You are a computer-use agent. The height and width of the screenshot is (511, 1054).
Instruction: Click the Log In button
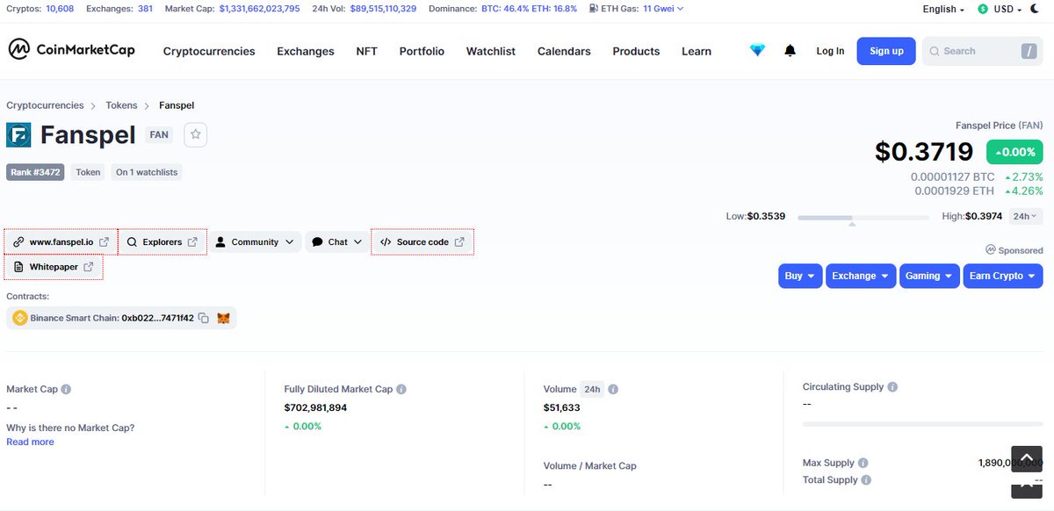pyautogui.click(x=830, y=51)
